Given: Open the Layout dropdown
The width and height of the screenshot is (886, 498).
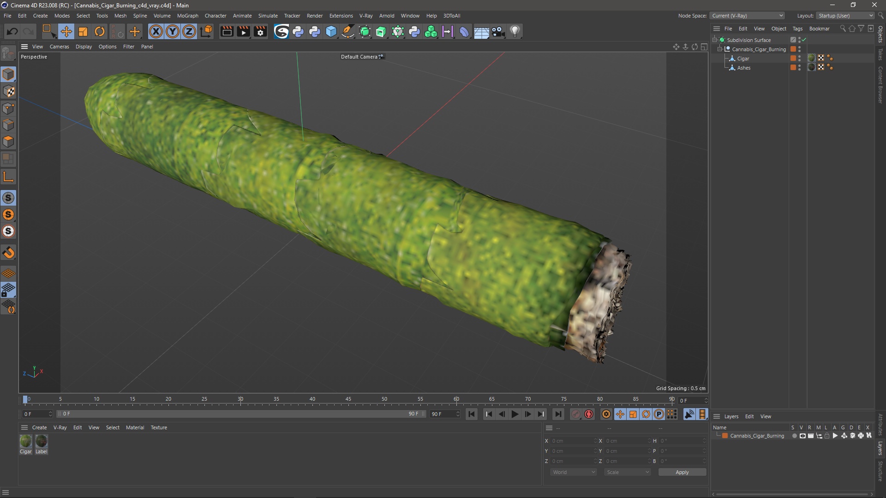Looking at the screenshot, I should [845, 16].
